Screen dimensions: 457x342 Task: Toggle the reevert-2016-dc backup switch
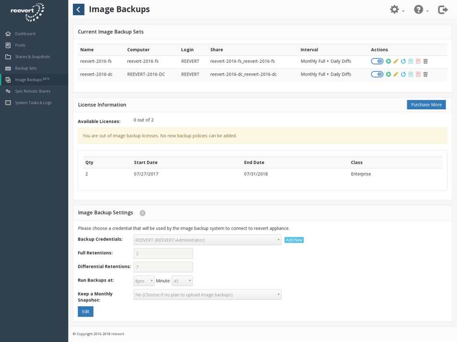(377, 74)
